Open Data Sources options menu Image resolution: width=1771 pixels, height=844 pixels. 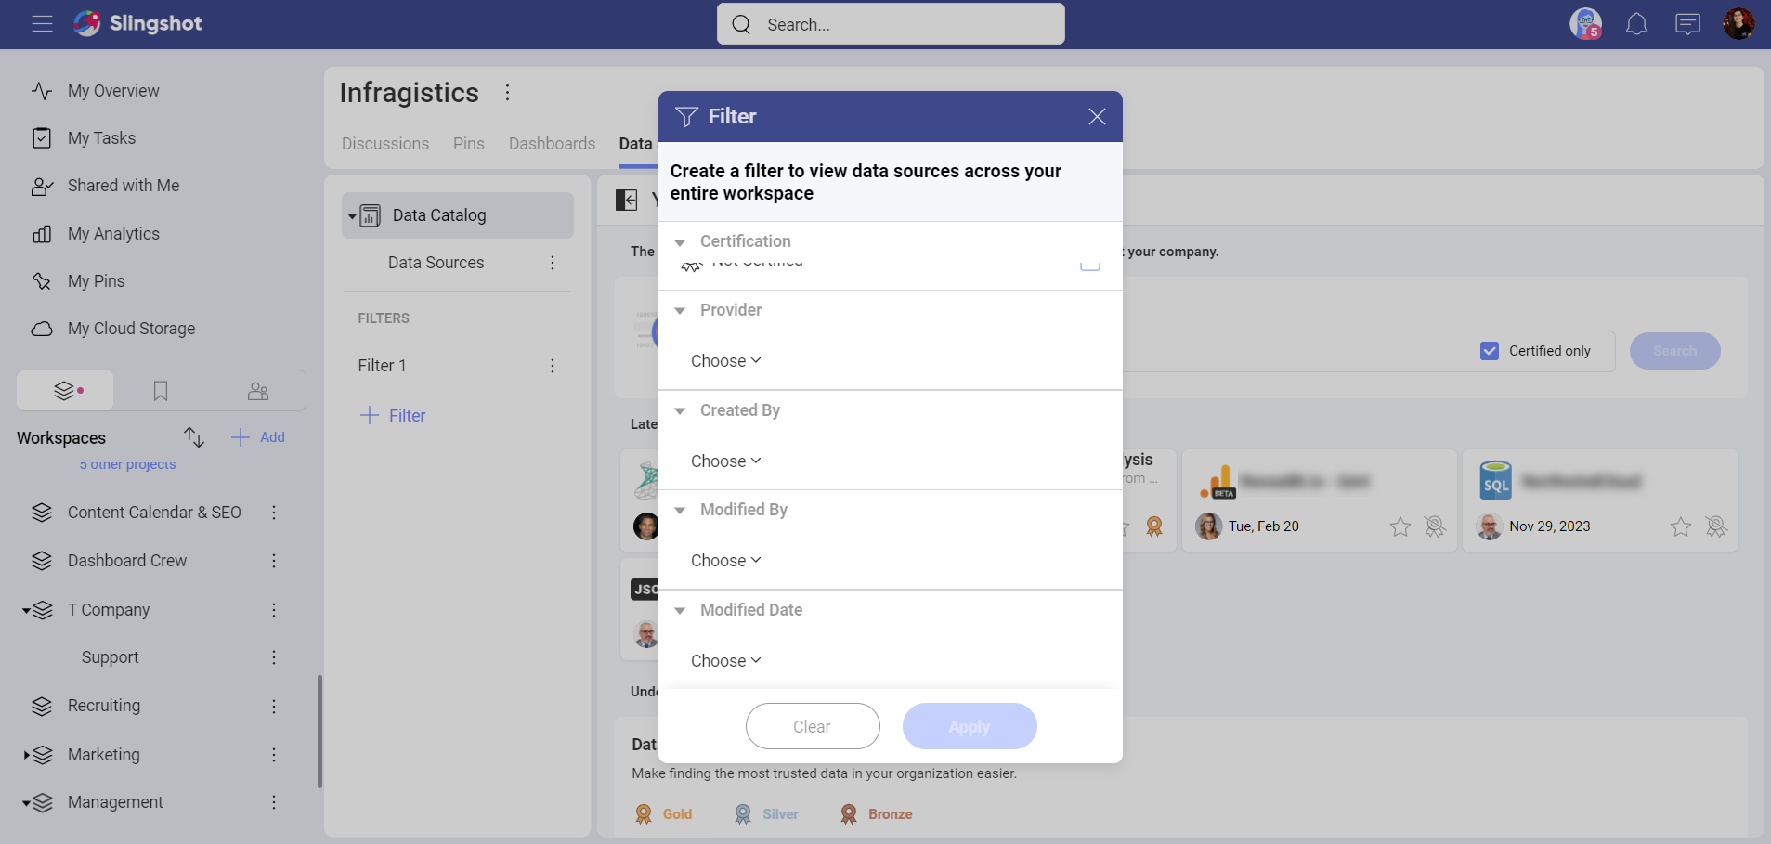(x=553, y=263)
